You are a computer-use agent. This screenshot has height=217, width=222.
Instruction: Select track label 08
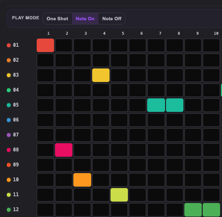click(x=16, y=149)
